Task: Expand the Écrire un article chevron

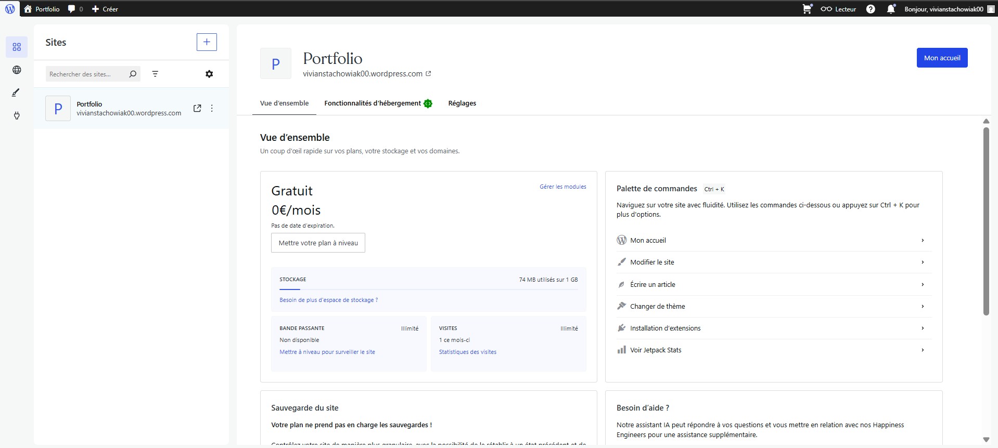Action: coord(923,284)
